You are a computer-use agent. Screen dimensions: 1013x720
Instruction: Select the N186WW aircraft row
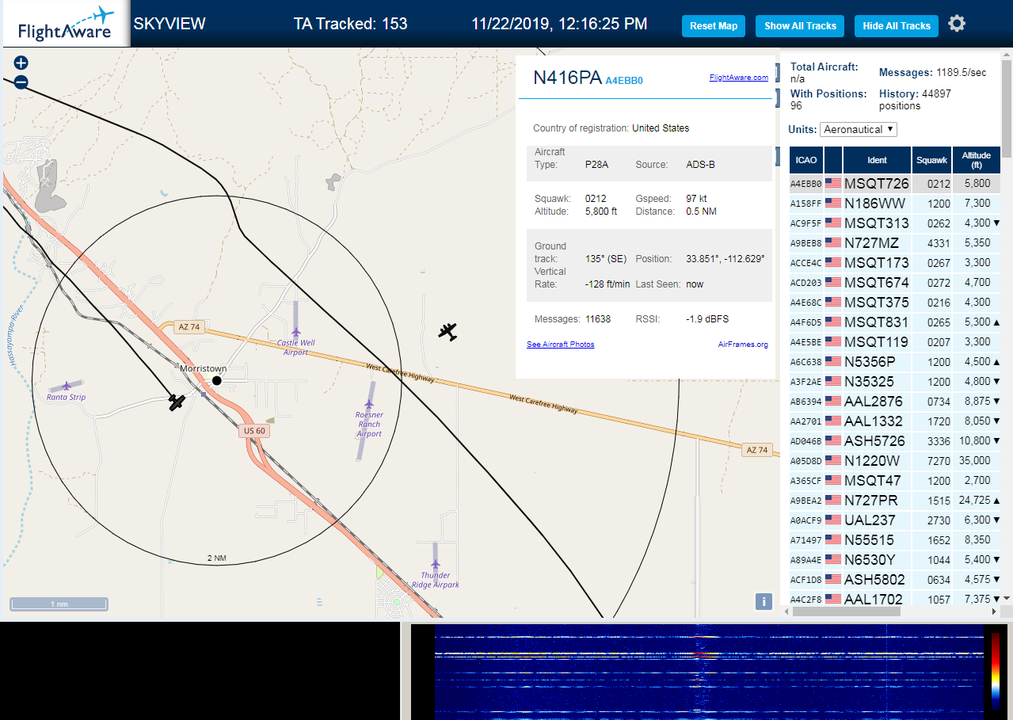point(895,203)
